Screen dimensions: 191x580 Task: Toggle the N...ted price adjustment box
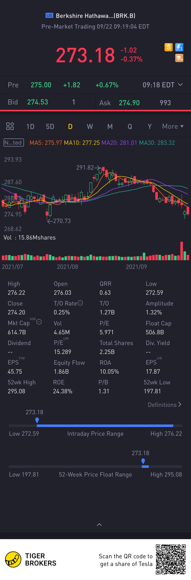14,143
